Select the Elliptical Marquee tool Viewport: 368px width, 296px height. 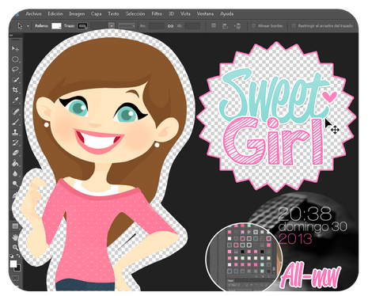15,59
